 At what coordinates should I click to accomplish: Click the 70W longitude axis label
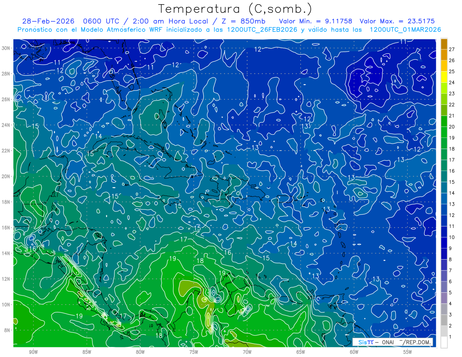(247, 352)
